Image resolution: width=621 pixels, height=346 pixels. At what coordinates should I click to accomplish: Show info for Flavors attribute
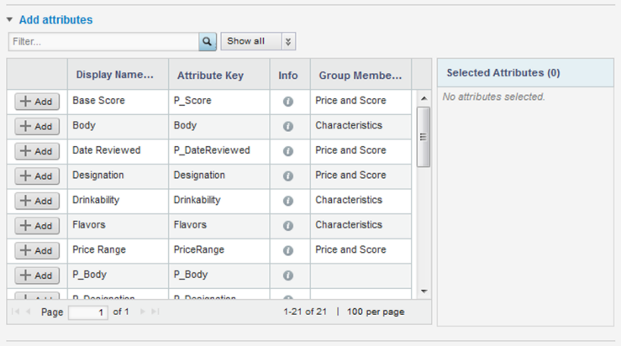click(288, 225)
